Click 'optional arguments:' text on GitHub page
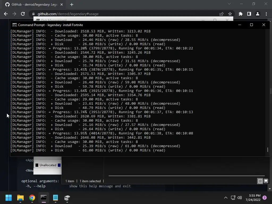 [40, 181]
